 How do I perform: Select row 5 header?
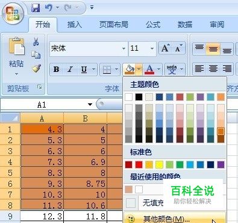pos(10,173)
